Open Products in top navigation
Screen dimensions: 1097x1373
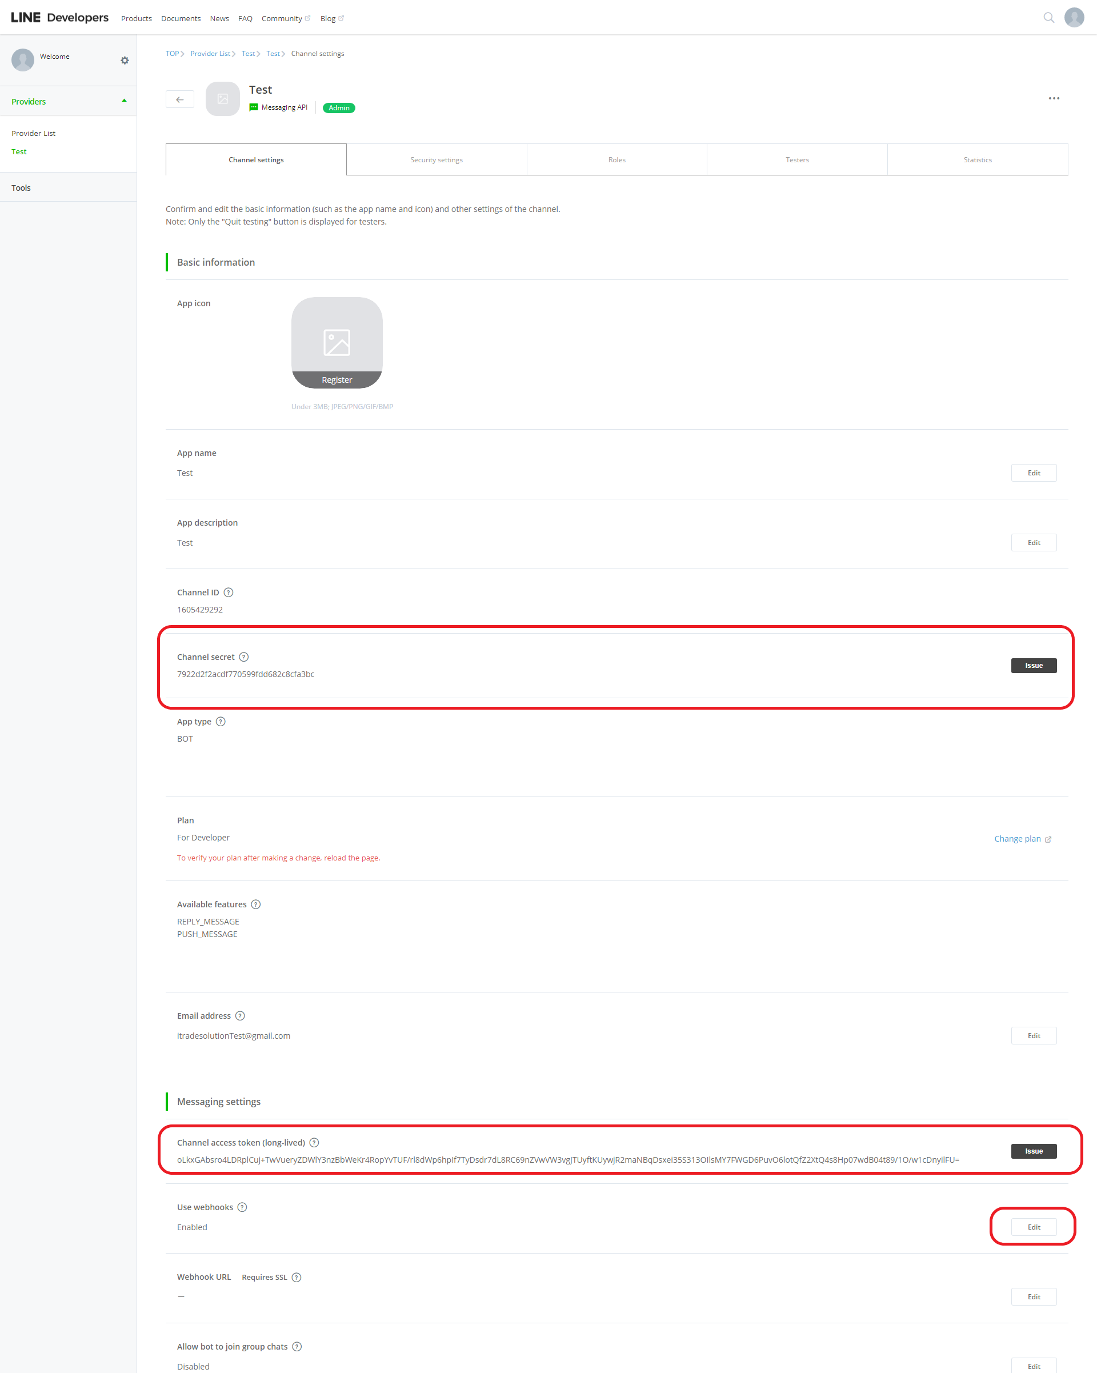tap(136, 18)
